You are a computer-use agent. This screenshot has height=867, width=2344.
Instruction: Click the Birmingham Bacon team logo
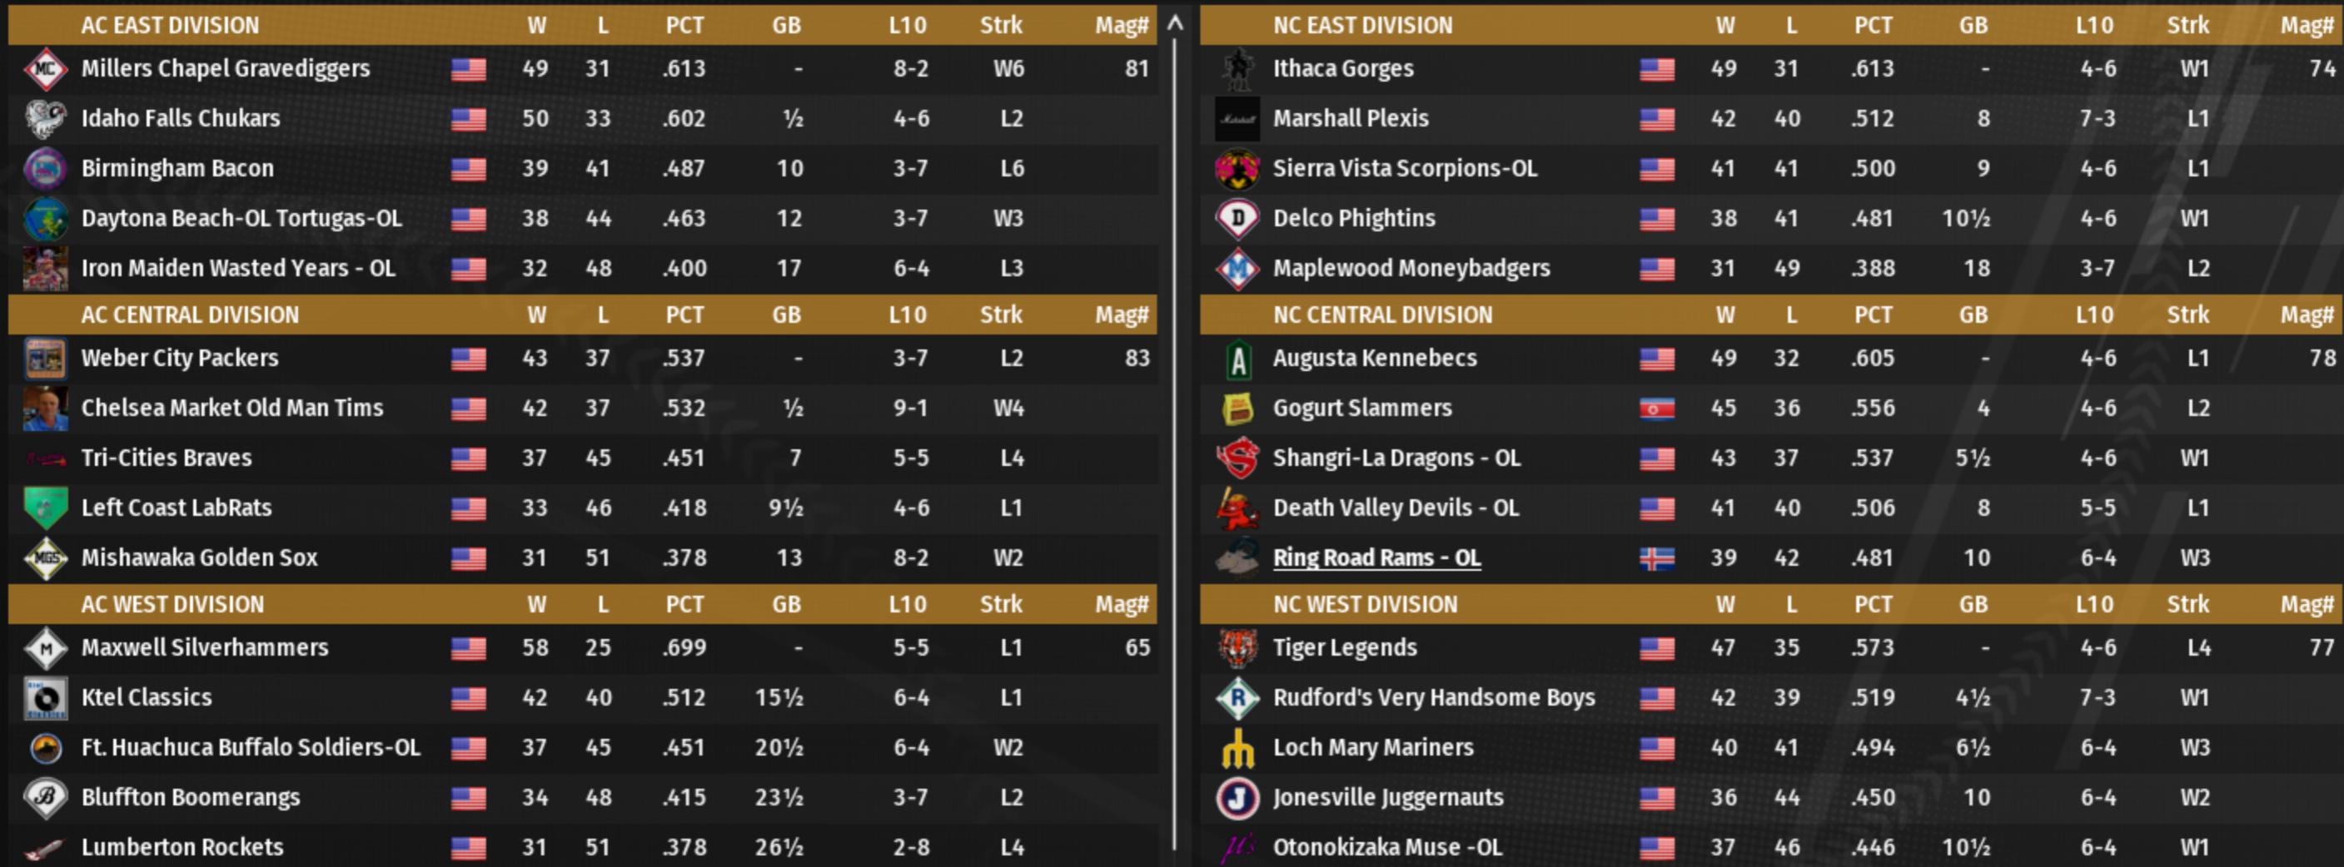point(45,169)
